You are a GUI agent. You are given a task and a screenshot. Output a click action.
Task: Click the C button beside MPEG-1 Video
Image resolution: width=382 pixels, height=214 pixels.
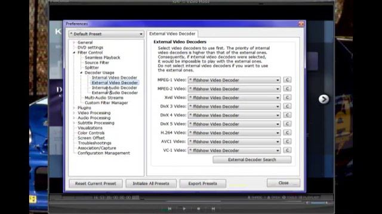pos(287,80)
